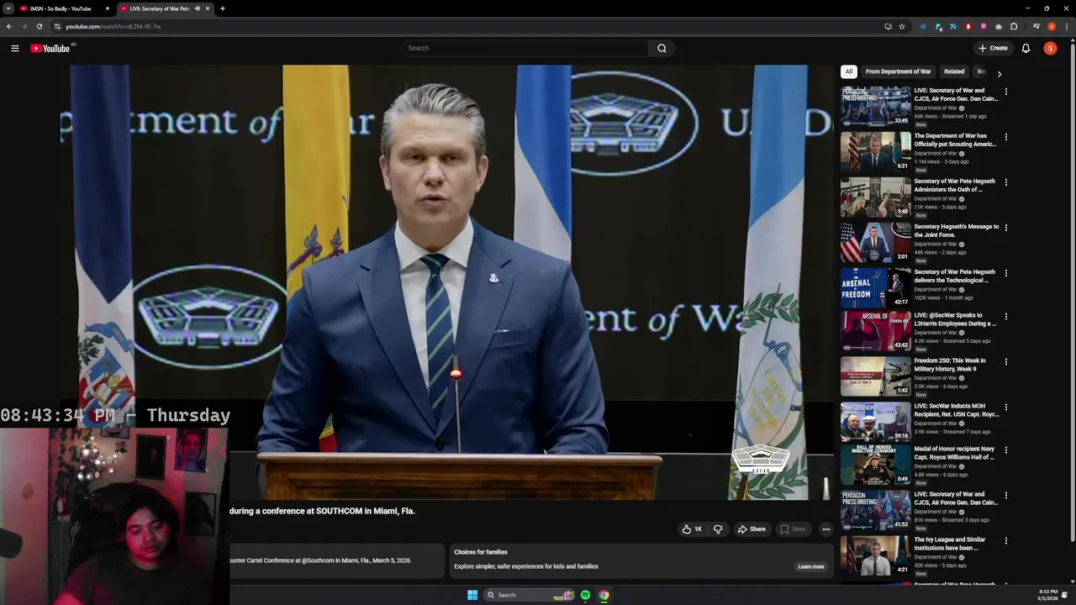Click the Windows taskbar search box
Image resolution: width=1076 pixels, height=605 pixels.
click(530, 595)
